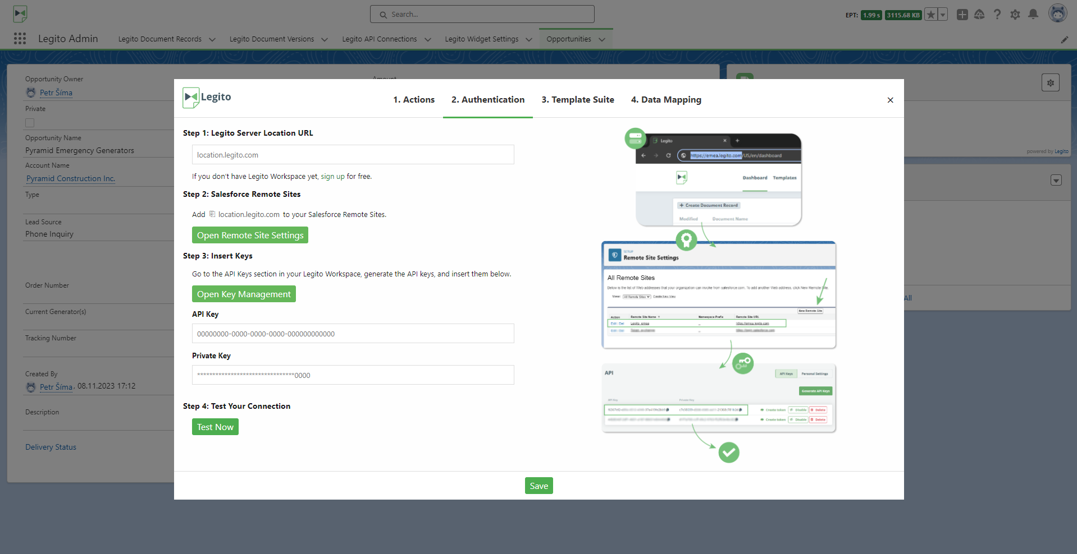Open the Petr Šíma Created By link
The width and height of the screenshot is (1077, 554).
click(56, 387)
